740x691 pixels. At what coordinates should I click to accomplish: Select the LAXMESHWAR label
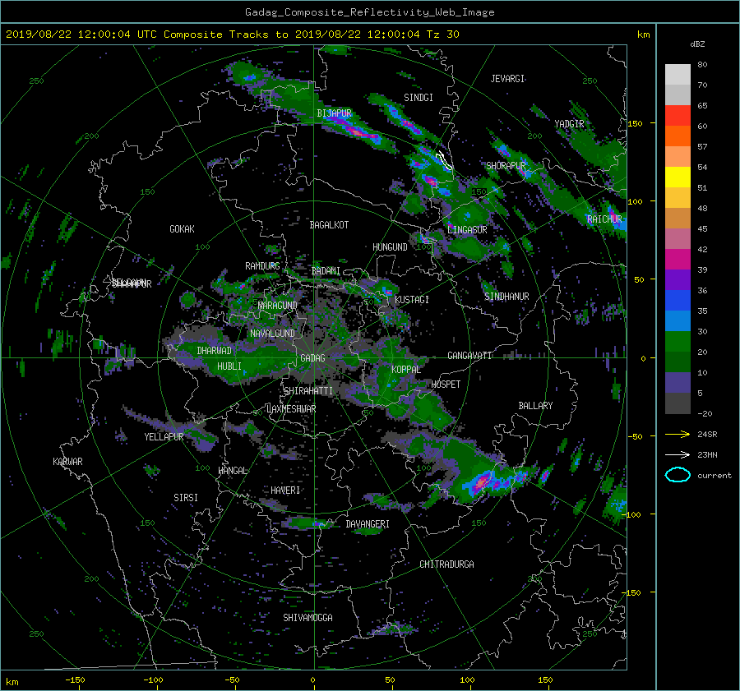click(291, 409)
